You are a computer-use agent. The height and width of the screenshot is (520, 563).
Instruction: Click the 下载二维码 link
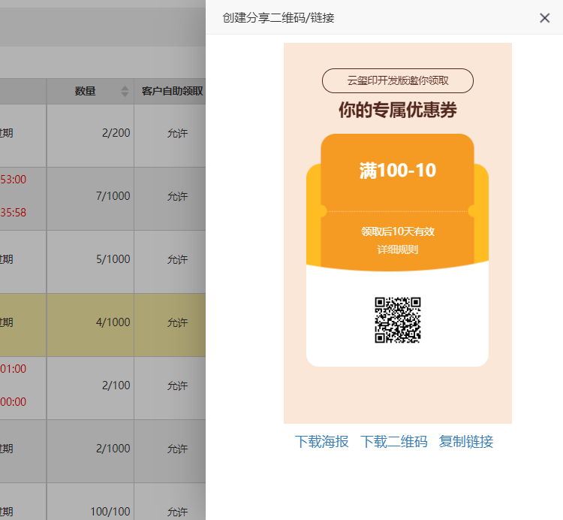(x=394, y=442)
